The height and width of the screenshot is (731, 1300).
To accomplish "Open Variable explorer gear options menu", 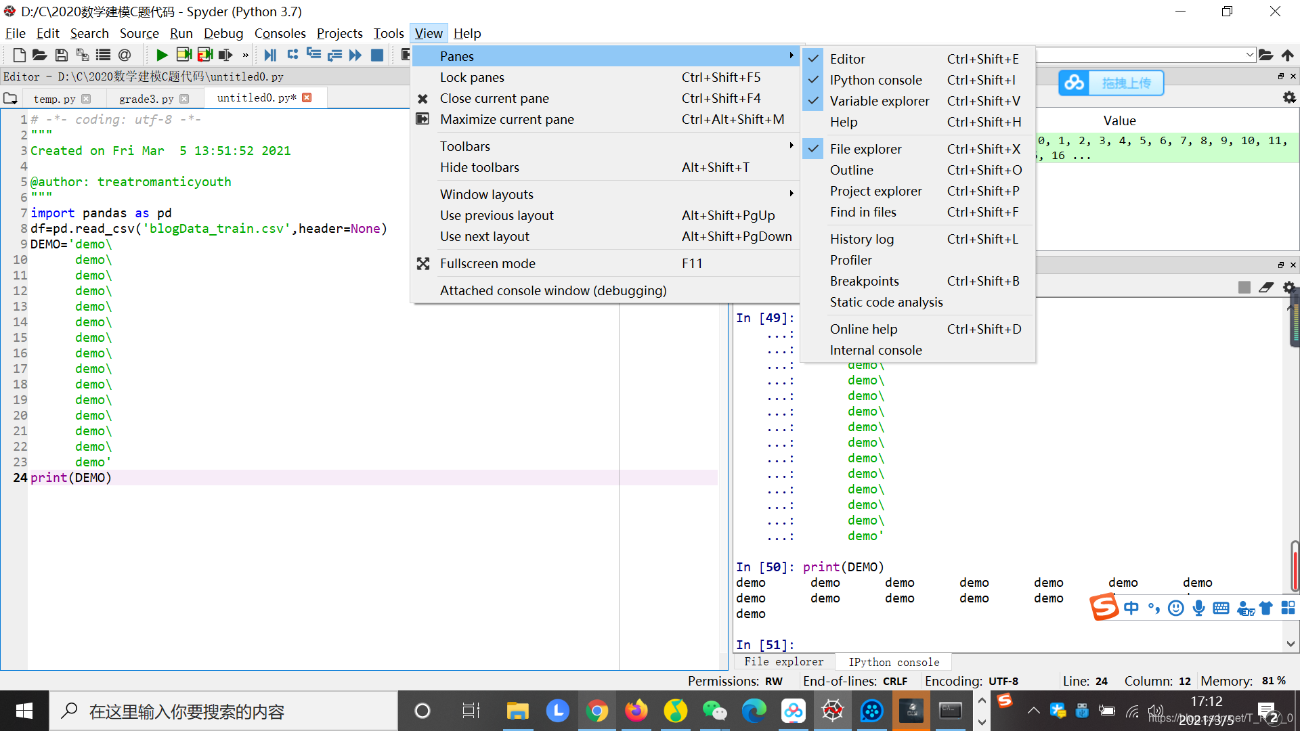I will click(x=1289, y=97).
